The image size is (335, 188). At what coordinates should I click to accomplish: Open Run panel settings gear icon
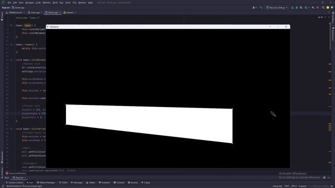pyautogui.click(x=325, y=178)
